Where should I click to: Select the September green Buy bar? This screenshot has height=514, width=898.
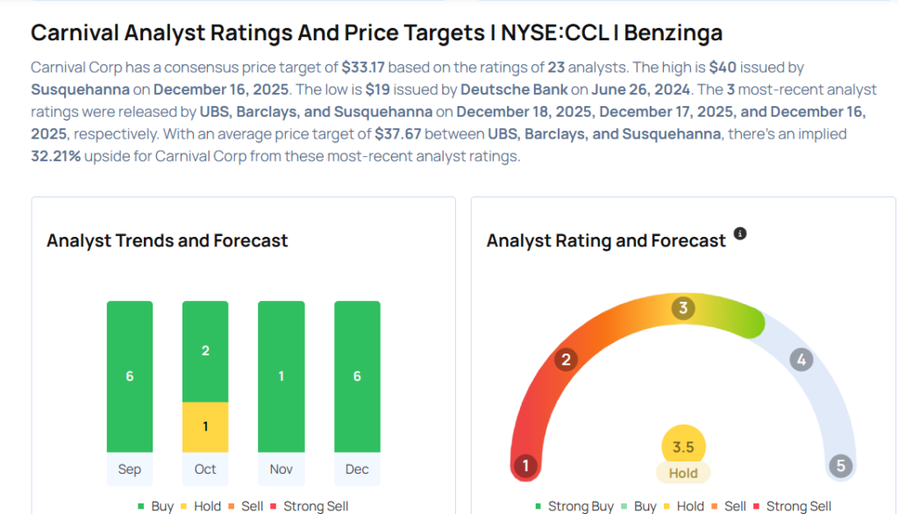(x=130, y=376)
